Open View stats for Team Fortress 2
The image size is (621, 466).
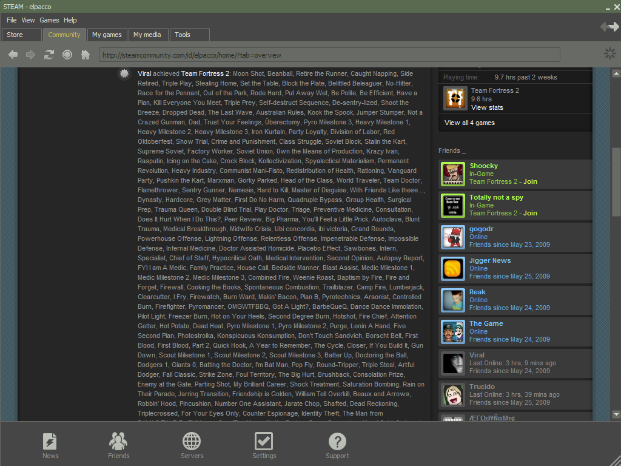pos(487,107)
